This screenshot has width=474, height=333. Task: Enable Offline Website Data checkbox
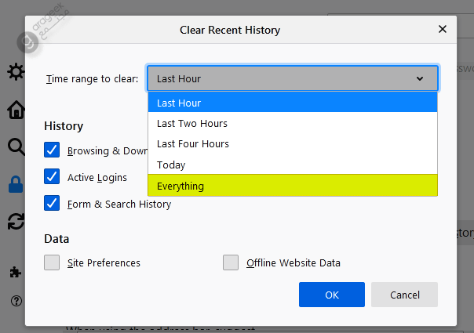tap(231, 262)
